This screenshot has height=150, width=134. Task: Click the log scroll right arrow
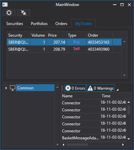(123, 145)
